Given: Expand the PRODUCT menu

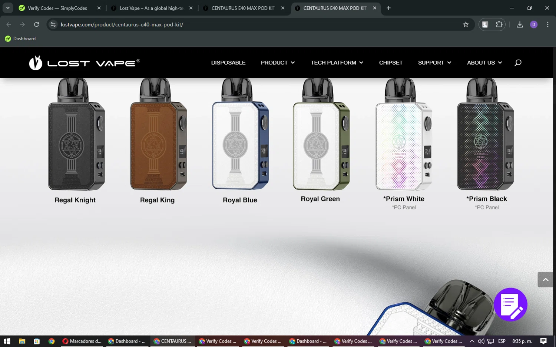Looking at the screenshot, I should click(x=278, y=63).
